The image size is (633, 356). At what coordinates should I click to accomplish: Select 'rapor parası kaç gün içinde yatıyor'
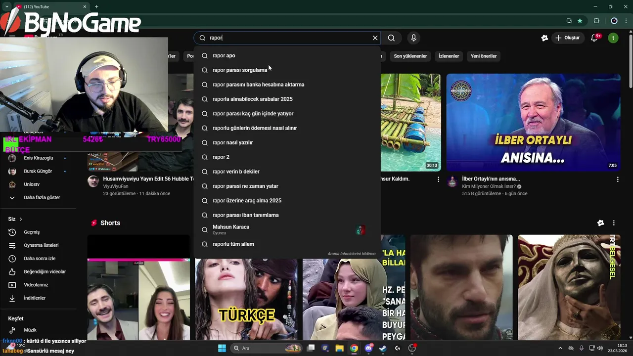click(287, 114)
